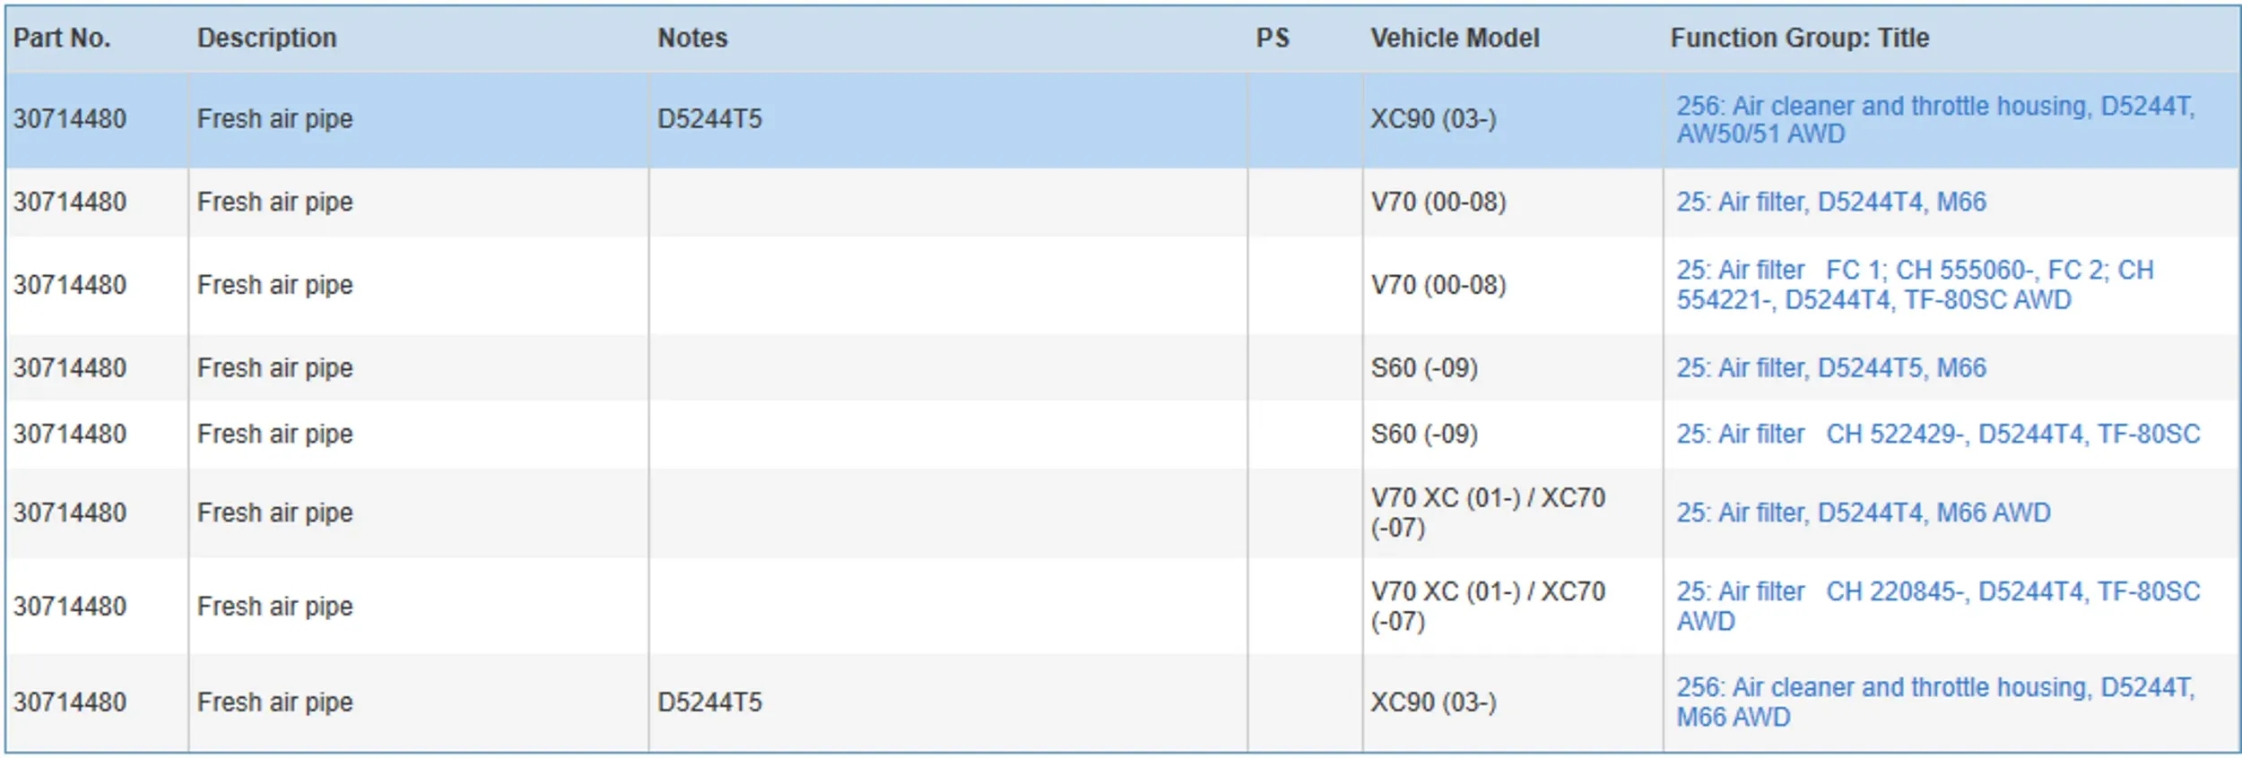Image resolution: width=2242 pixels, height=758 pixels.
Task: Open the 256: Air cleaner M66 AWD link
Action: pos(1934,702)
